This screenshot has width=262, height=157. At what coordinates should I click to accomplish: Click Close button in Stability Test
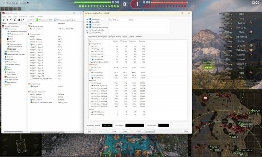[186, 131]
